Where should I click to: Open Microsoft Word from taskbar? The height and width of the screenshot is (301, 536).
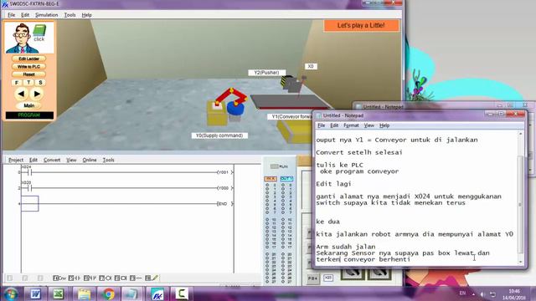pos(35,293)
